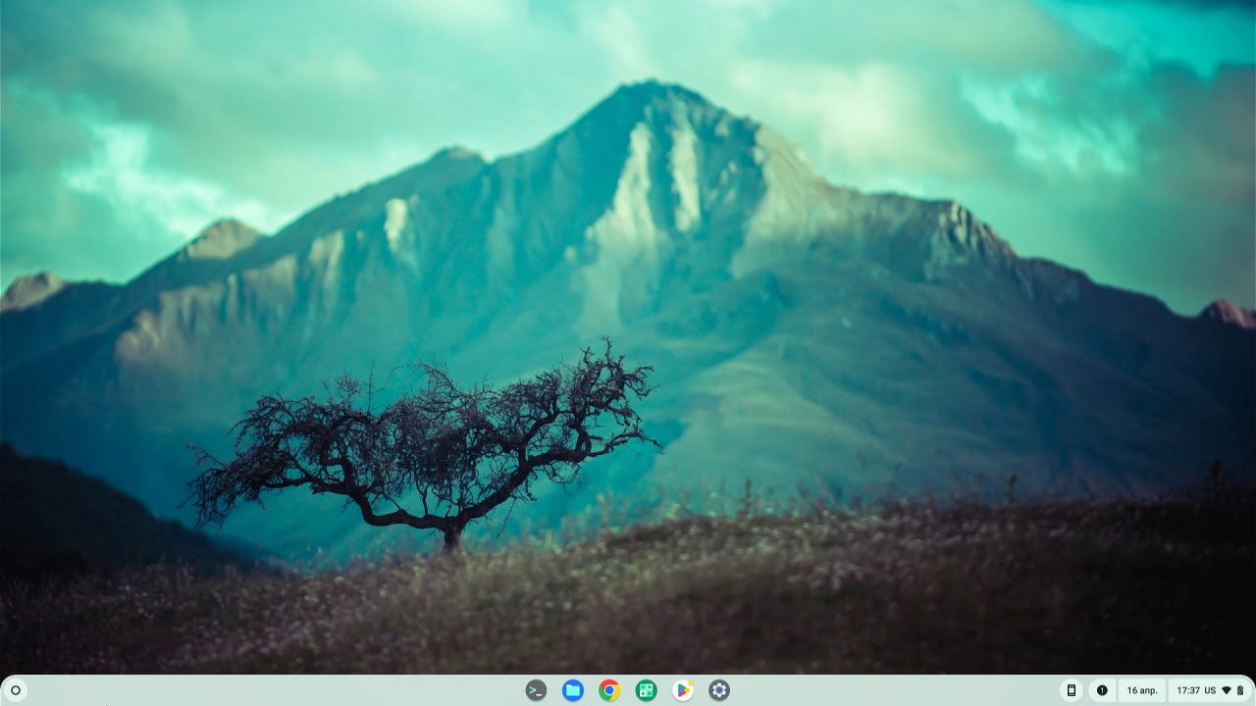
Task: Click the Wi-Fi signal icon
Action: pos(1227,690)
